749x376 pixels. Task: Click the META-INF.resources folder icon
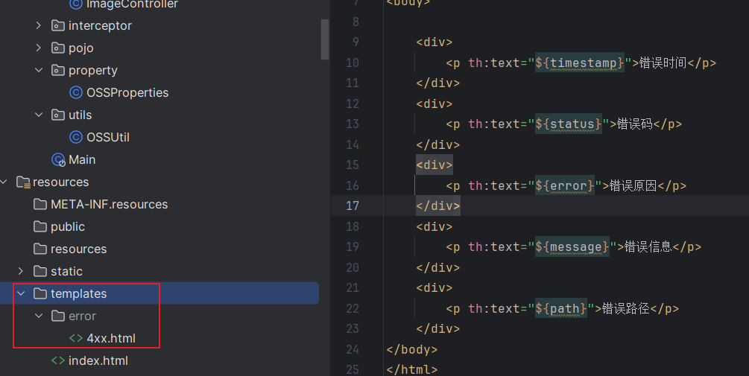coord(40,204)
